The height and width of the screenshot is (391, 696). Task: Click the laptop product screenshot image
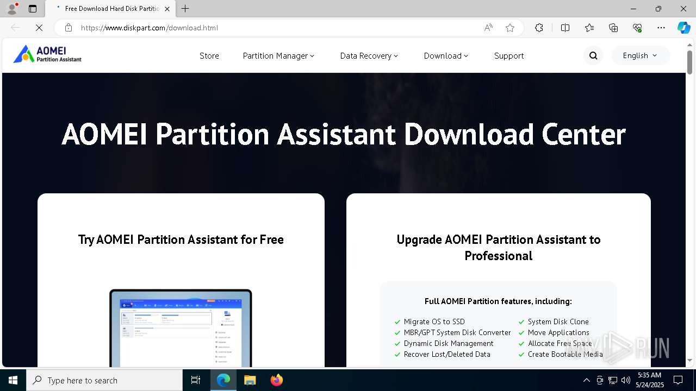(181, 329)
